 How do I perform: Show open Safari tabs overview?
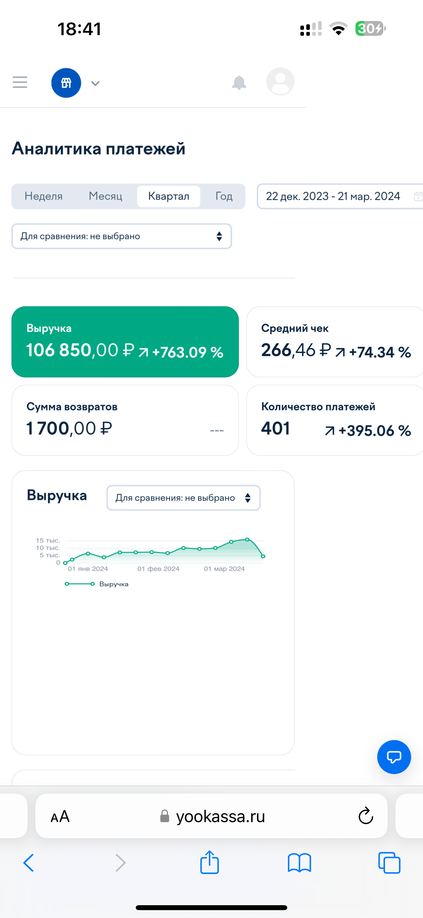pos(389,863)
